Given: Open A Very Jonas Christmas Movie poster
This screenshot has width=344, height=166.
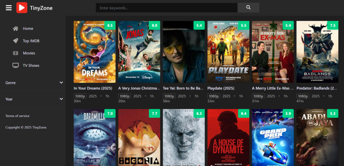Looking at the screenshot, I should click(x=139, y=52).
